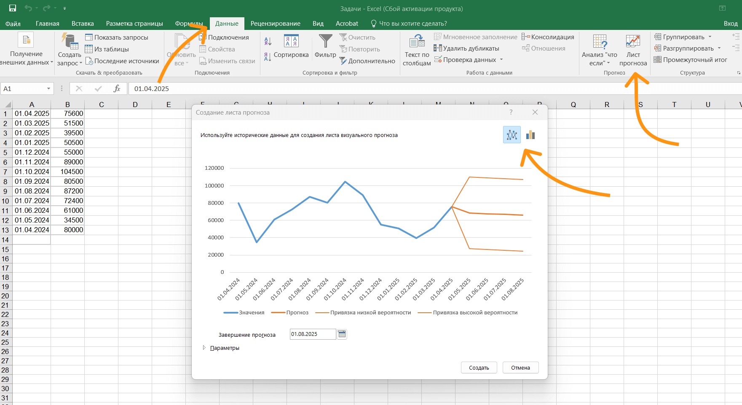The height and width of the screenshot is (405, 742).
Task: Click Forecast Sheet (Лист прогноза)
Action: tap(633, 51)
